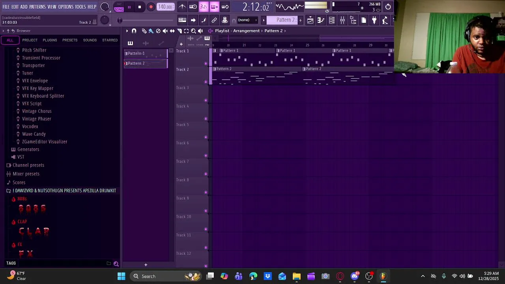505x284 pixels.
Task: Enable wait for input before recording
Action: [x=193, y=7]
